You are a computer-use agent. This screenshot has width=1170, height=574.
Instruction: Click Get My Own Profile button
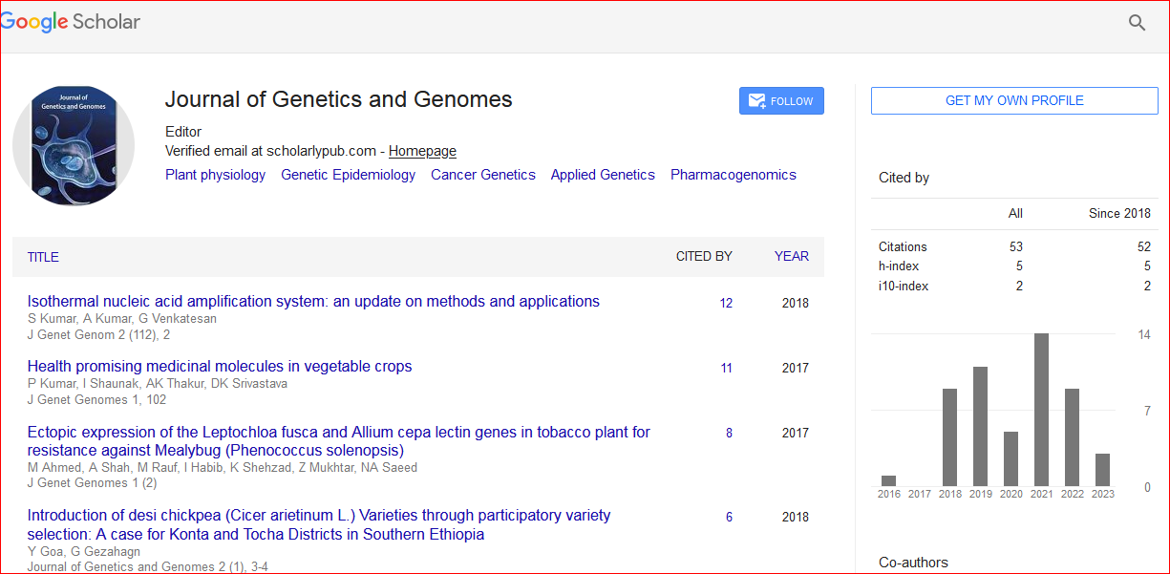click(x=1014, y=100)
